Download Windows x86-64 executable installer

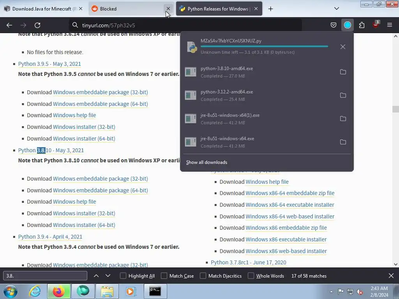point(290,205)
